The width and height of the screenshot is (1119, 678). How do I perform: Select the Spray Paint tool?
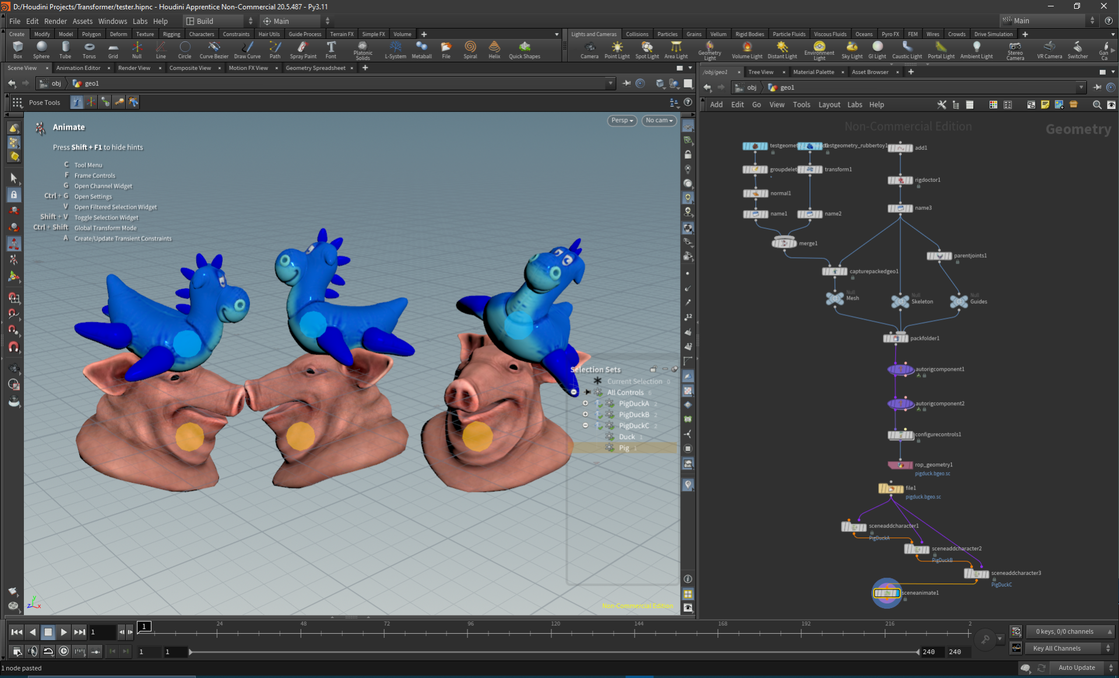point(303,50)
